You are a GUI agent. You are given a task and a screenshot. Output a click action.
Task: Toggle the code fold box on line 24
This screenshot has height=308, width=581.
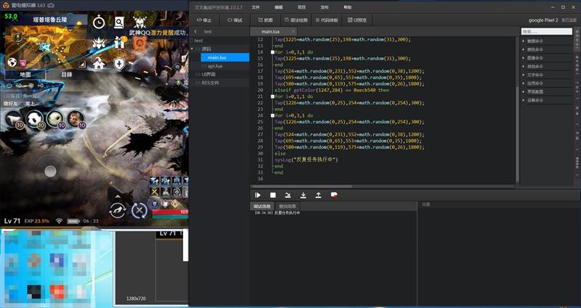pos(273,116)
